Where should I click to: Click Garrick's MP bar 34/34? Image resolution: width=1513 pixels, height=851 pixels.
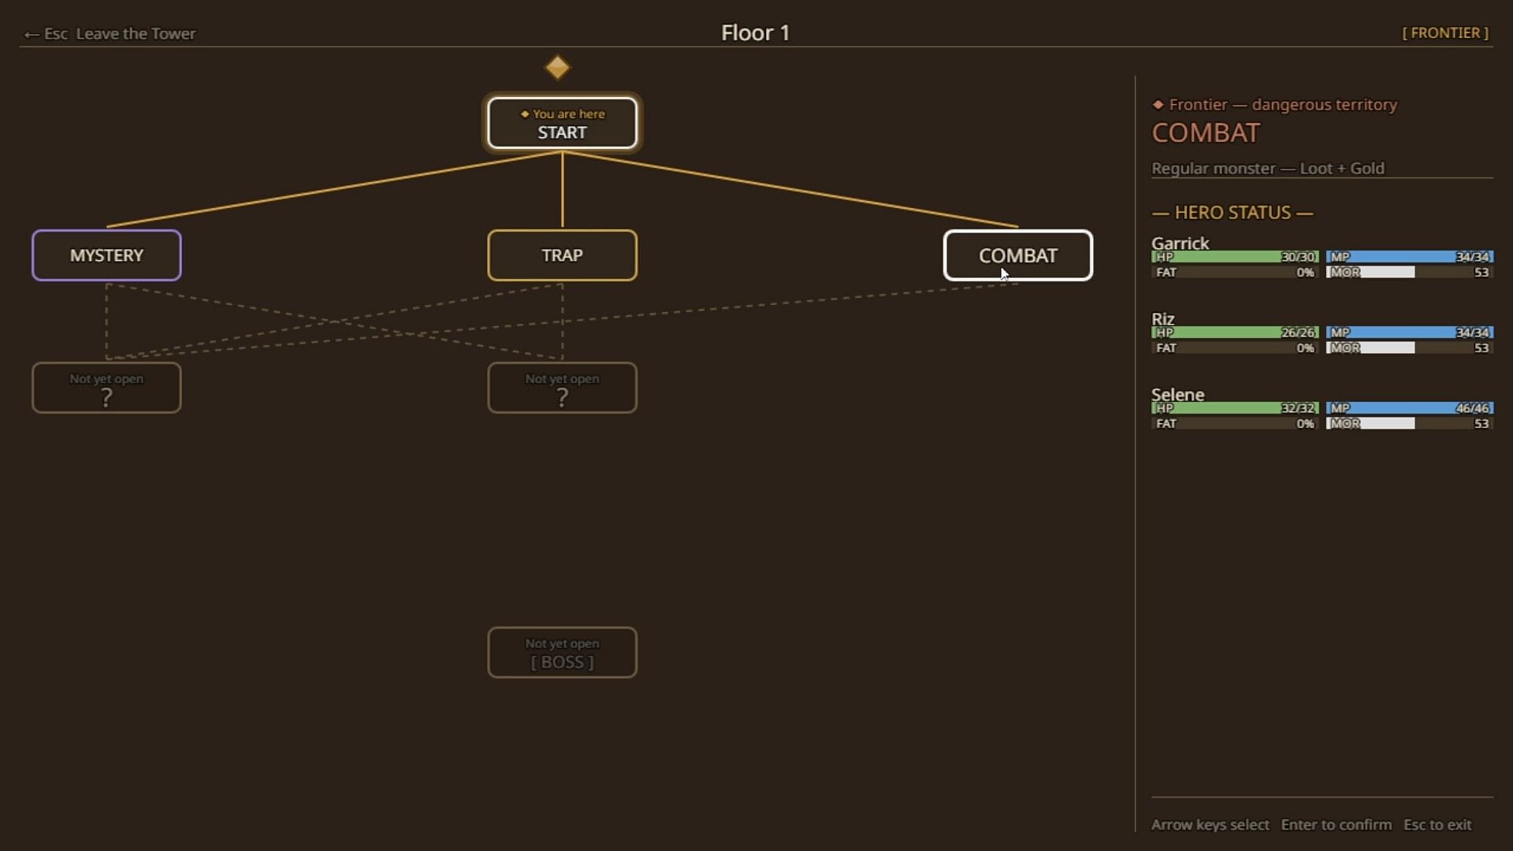click(x=1409, y=257)
